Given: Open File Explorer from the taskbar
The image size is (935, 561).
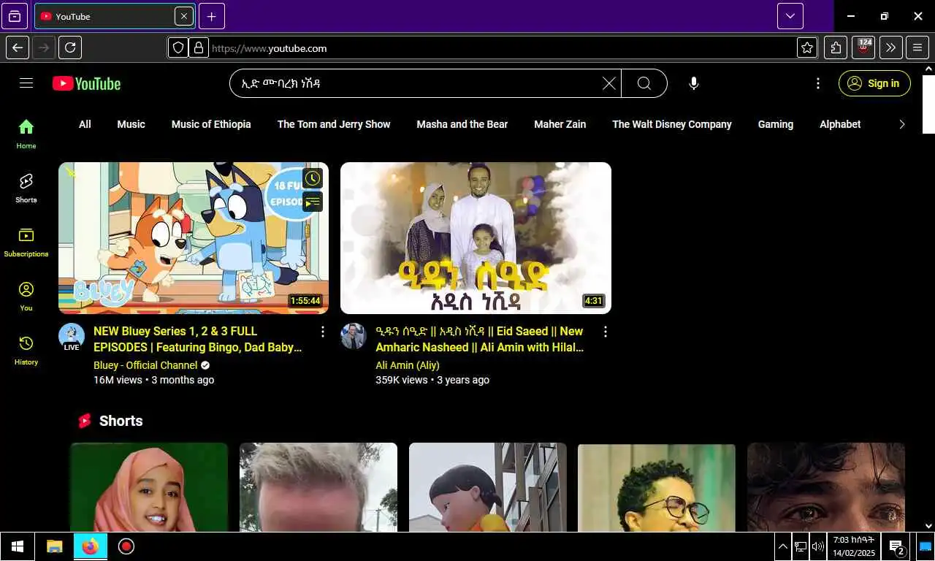Looking at the screenshot, I should click(x=55, y=546).
